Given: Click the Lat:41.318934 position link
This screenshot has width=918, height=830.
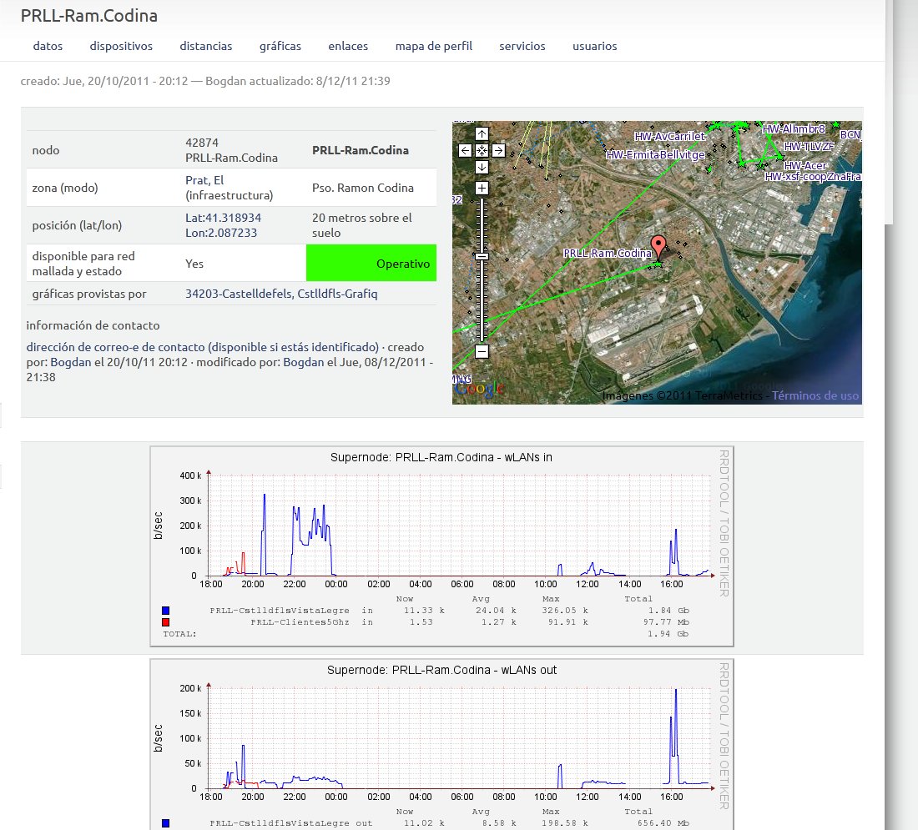Looking at the screenshot, I should 223,218.
